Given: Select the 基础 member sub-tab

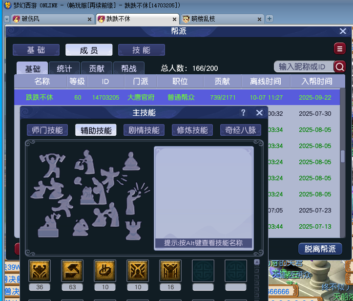Looking at the screenshot, I should [32, 68].
